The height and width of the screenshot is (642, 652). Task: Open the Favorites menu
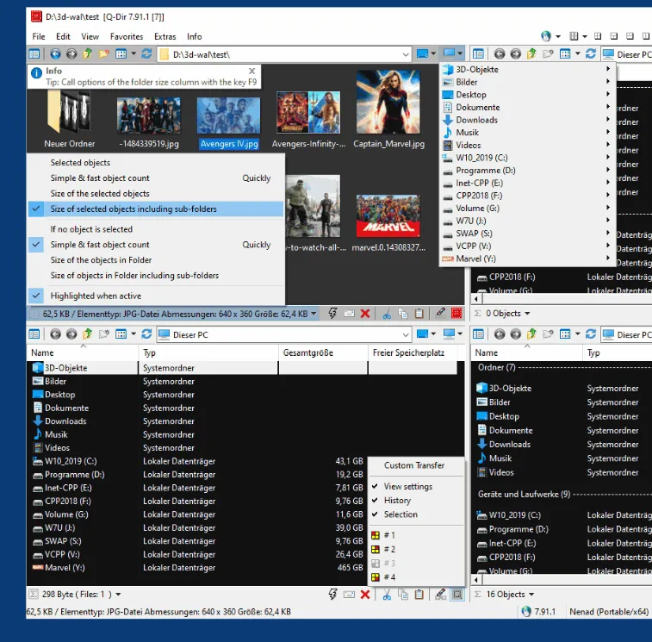[x=127, y=37]
